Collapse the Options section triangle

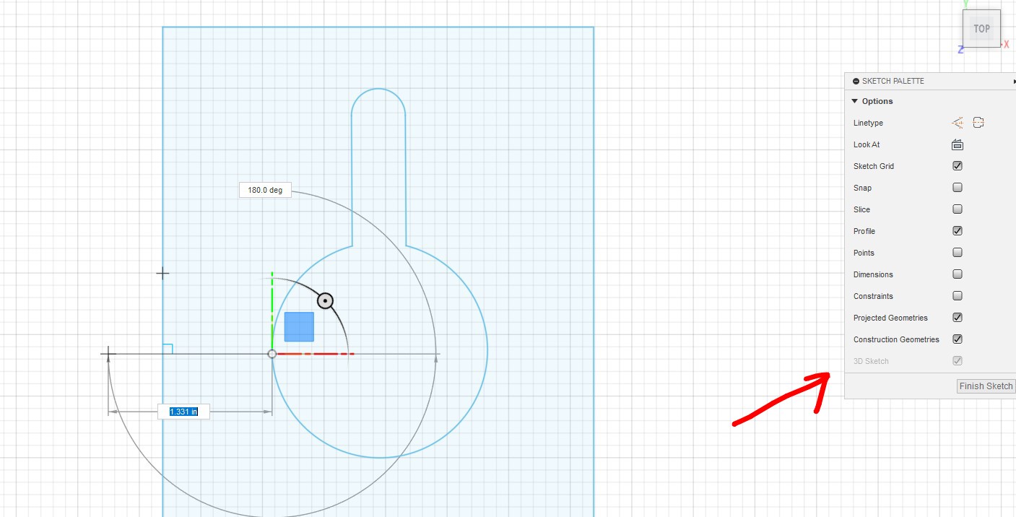855,101
